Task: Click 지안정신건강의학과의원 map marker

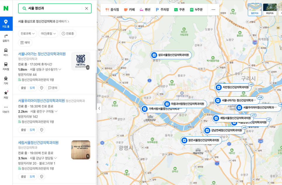Action: point(233,87)
